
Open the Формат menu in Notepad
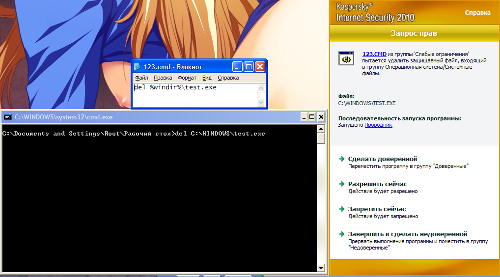[x=187, y=78]
